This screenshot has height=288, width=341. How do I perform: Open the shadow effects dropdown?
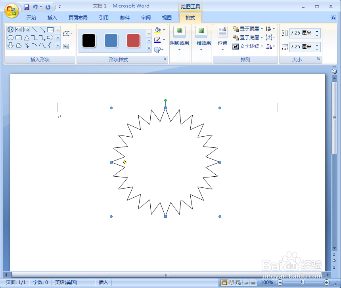coord(179,38)
